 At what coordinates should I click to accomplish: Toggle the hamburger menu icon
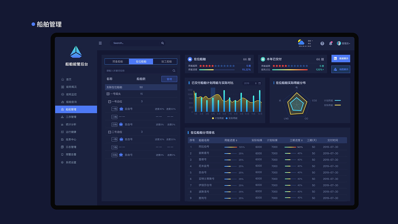(100, 43)
